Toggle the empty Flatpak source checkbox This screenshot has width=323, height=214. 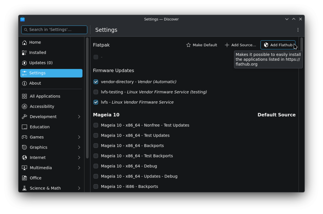click(x=96, y=57)
